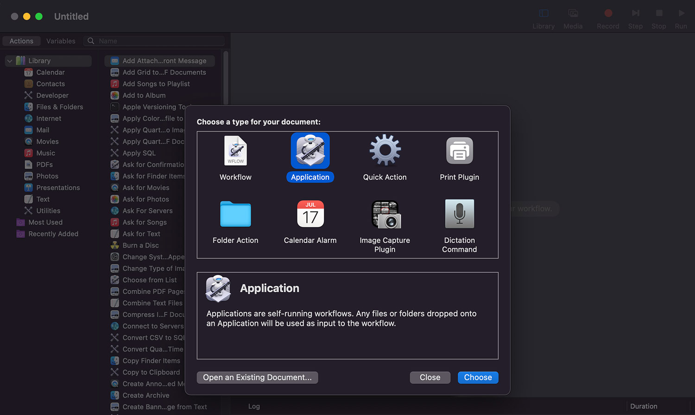The height and width of the screenshot is (415, 695).
Task: Select the Add to Album action
Action: pyautogui.click(x=144, y=95)
